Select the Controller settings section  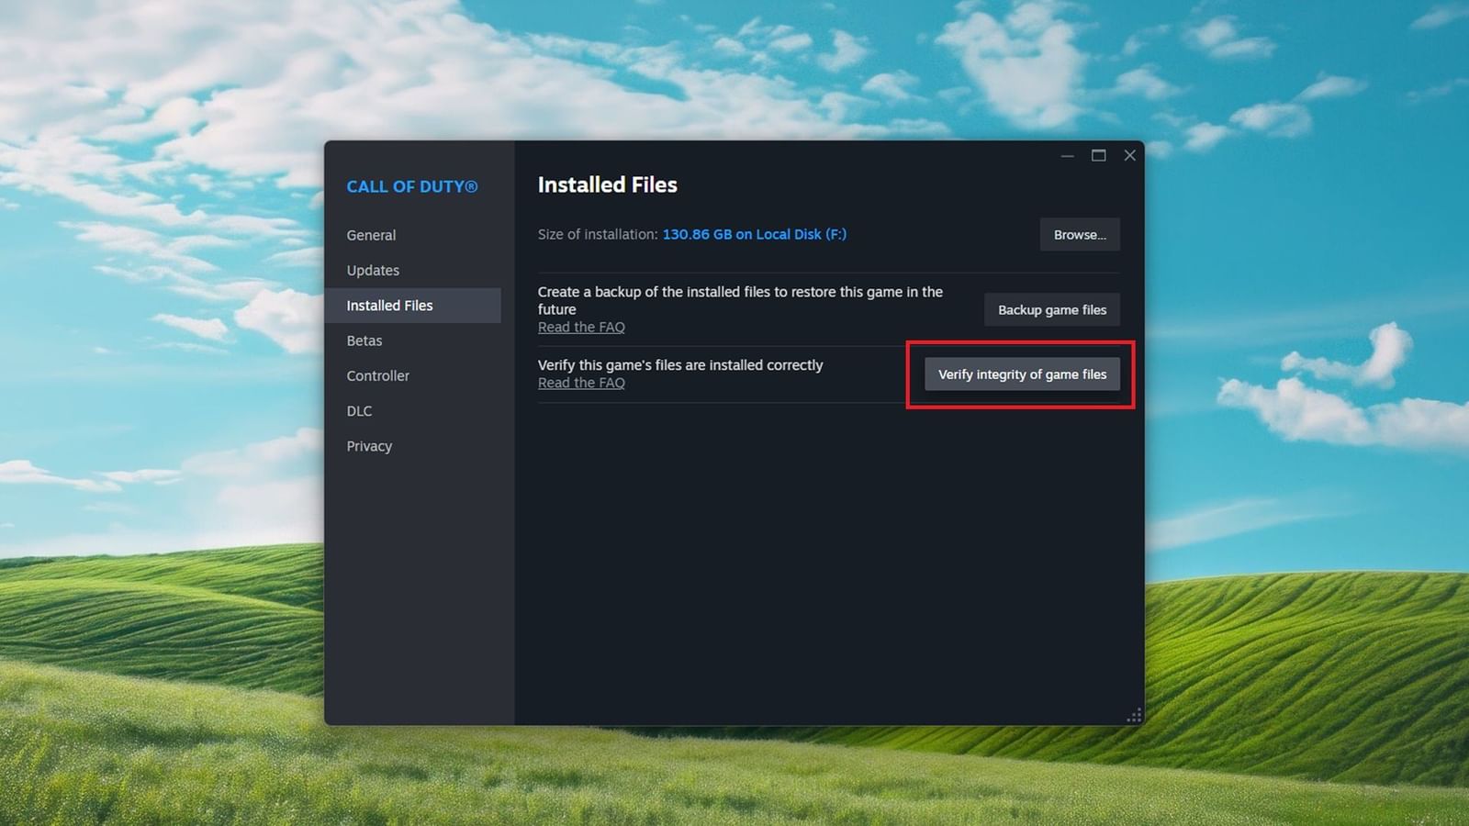tap(377, 375)
